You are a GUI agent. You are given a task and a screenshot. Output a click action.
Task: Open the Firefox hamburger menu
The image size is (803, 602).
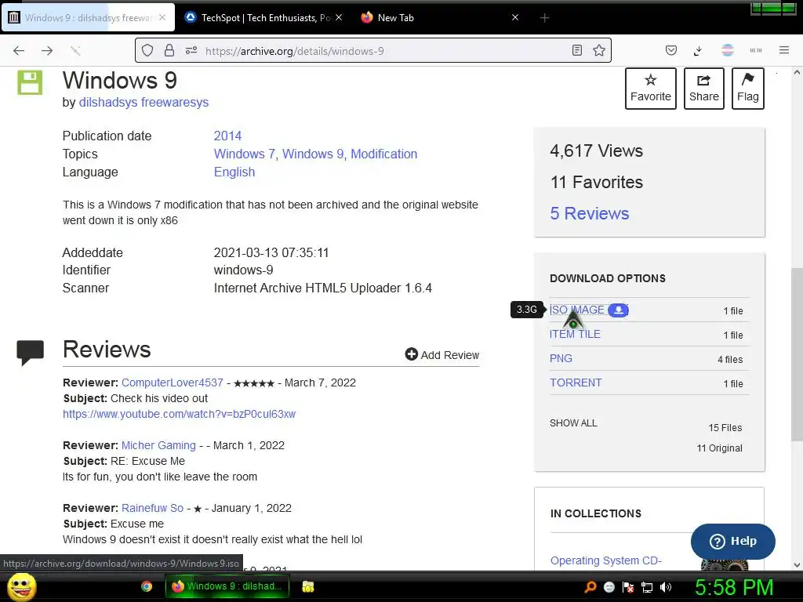click(784, 50)
